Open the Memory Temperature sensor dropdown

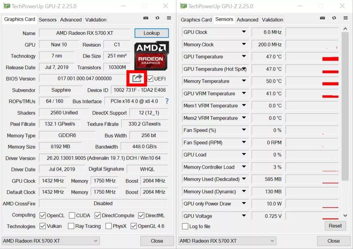point(244,81)
